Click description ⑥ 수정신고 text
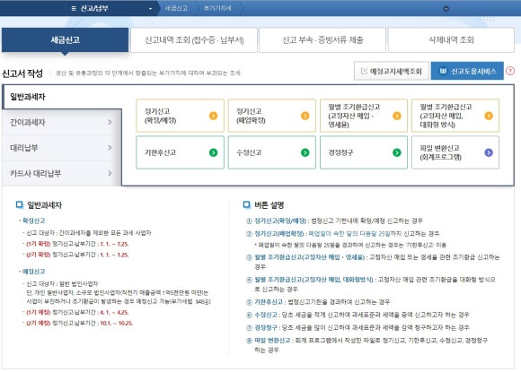521x372 pixels. [358, 315]
